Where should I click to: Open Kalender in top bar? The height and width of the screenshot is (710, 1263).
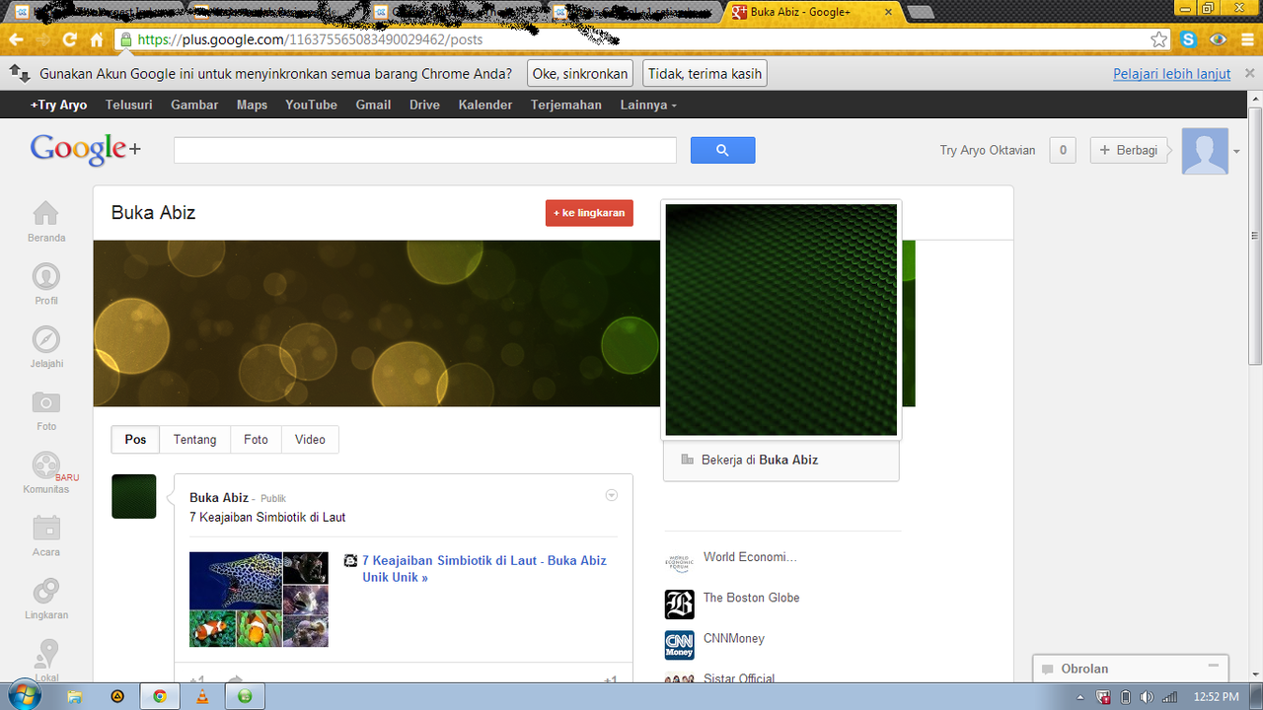(485, 105)
